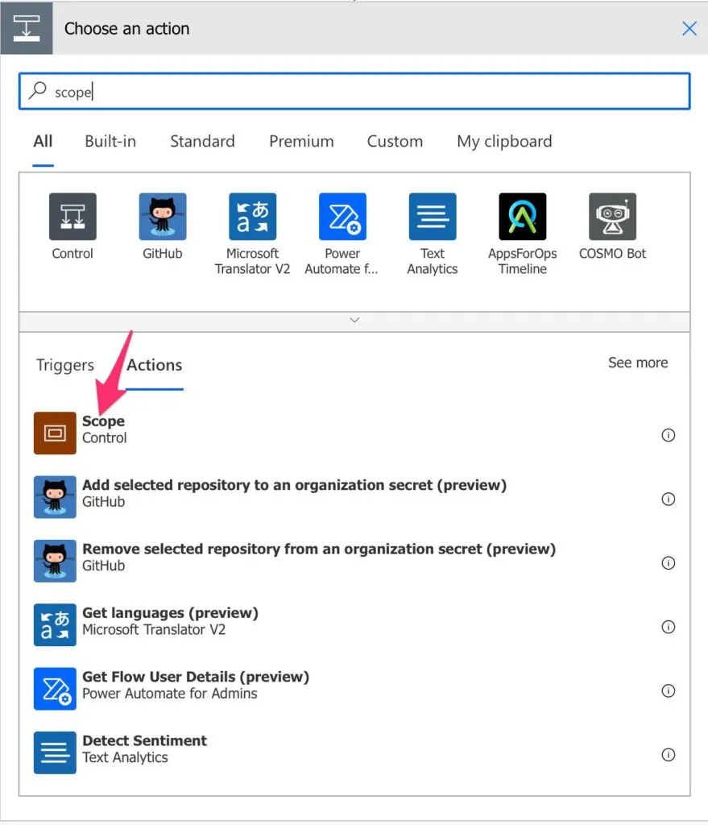Close the Choose an action panel
The height and width of the screenshot is (825, 708).
click(x=689, y=29)
